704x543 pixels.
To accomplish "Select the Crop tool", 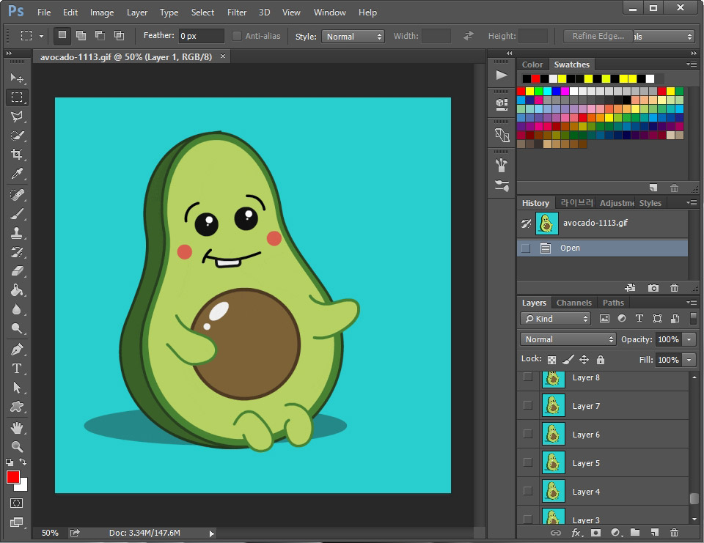I will click(x=17, y=155).
